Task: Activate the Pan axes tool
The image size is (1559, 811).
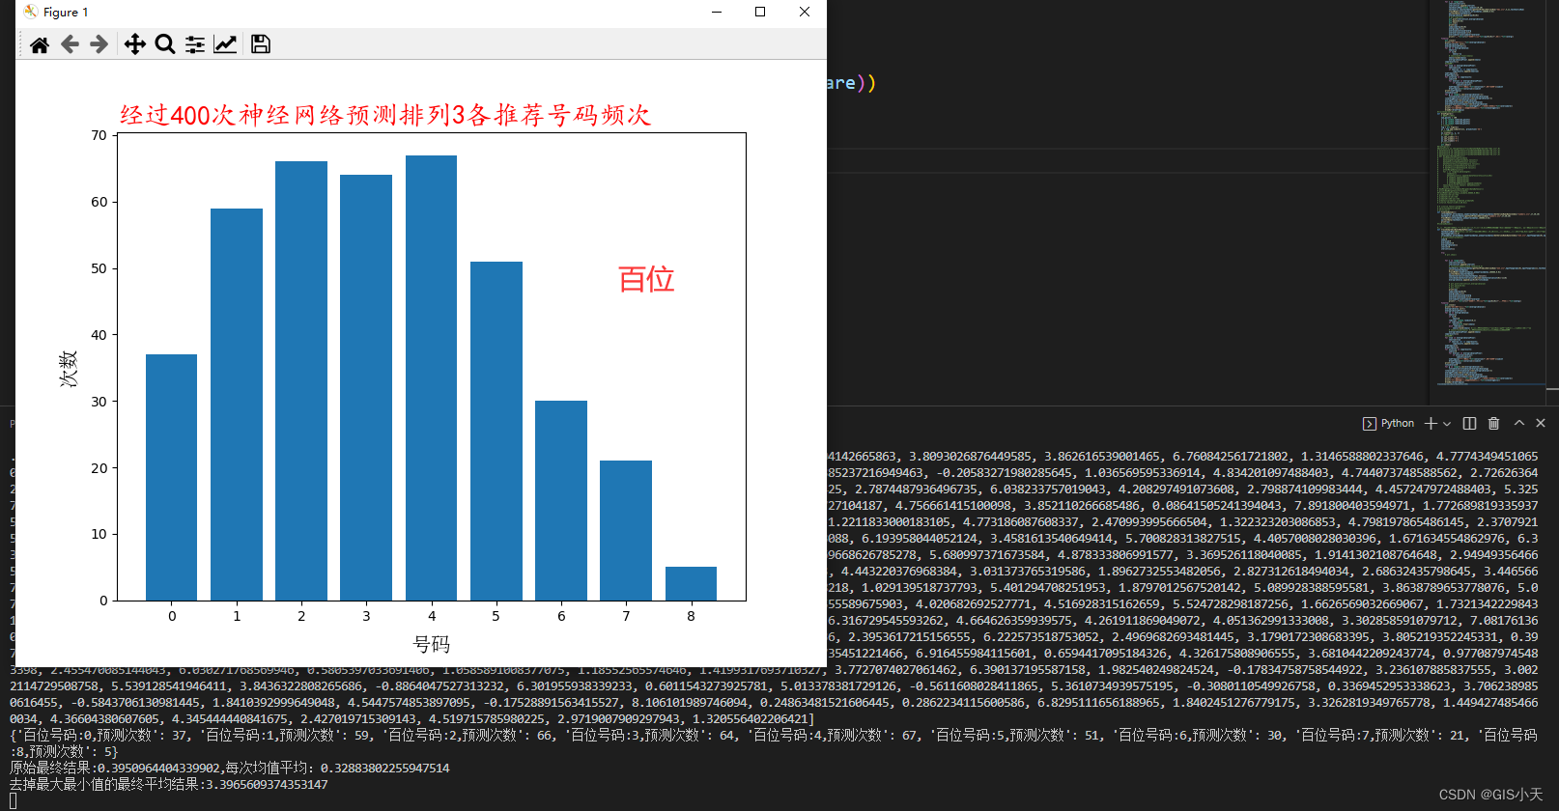Action: click(x=135, y=44)
